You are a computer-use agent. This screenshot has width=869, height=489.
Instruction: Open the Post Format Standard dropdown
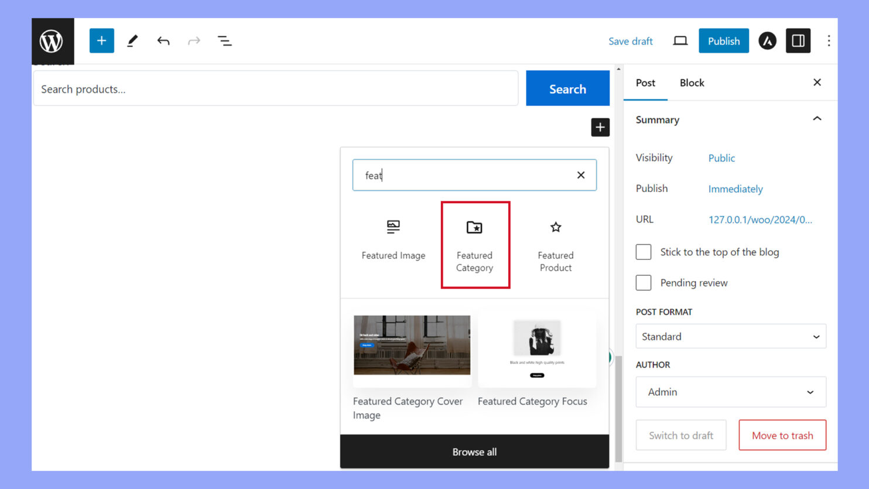click(x=730, y=337)
